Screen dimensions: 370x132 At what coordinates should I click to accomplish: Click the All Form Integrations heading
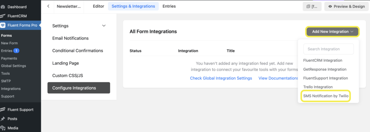pyautogui.click(x=153, y=32)
